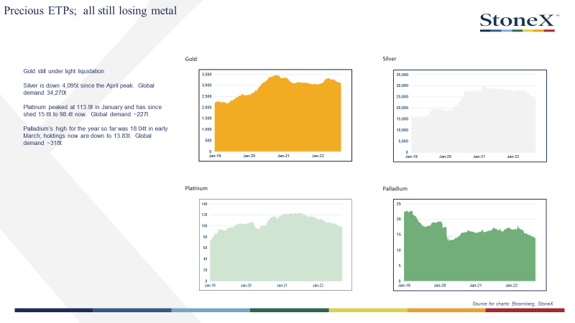Click the 35,000 axis value on Silver chart
This screenshot has width=575, height=323.
(402, 75)
